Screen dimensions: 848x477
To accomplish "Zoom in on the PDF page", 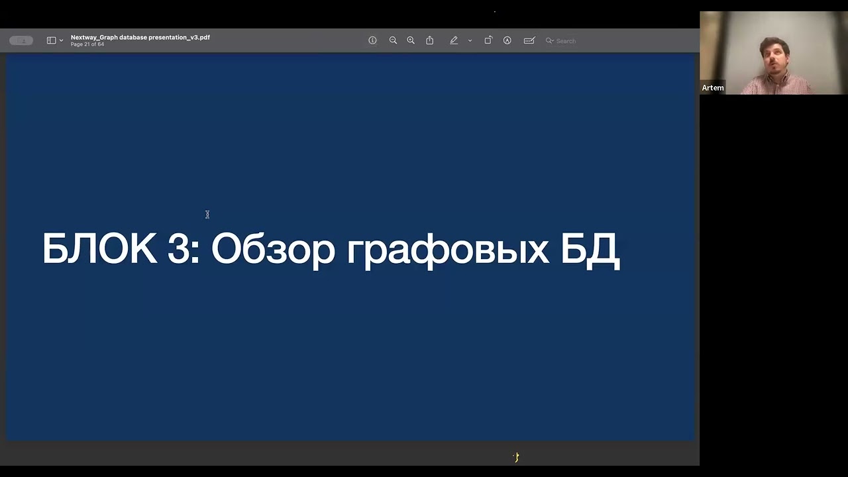I will [x=411, y=40].
